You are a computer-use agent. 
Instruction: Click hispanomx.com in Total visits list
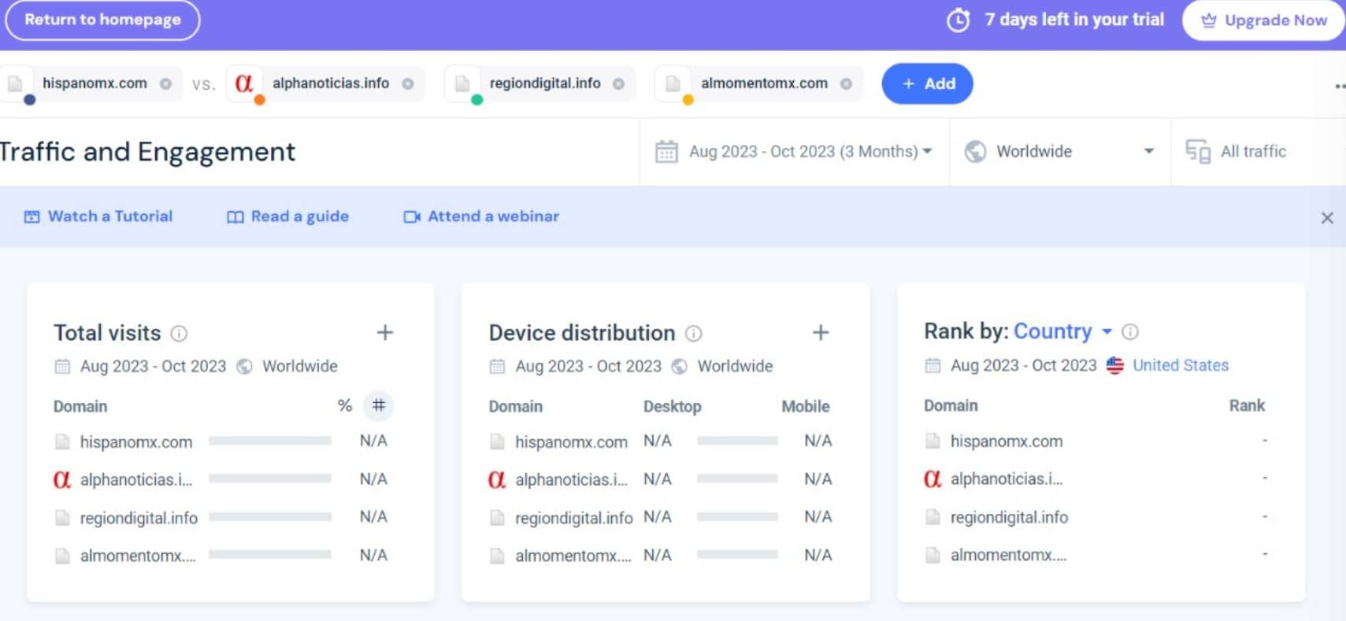tap(136, 442)
